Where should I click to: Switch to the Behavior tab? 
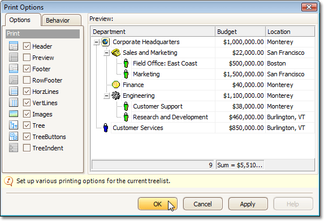click(x=62, y=20)
